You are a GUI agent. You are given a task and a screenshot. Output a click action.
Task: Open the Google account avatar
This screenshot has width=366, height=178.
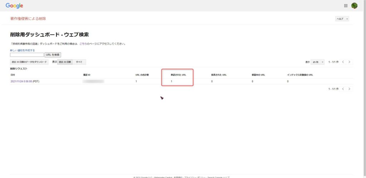point(354,6)
